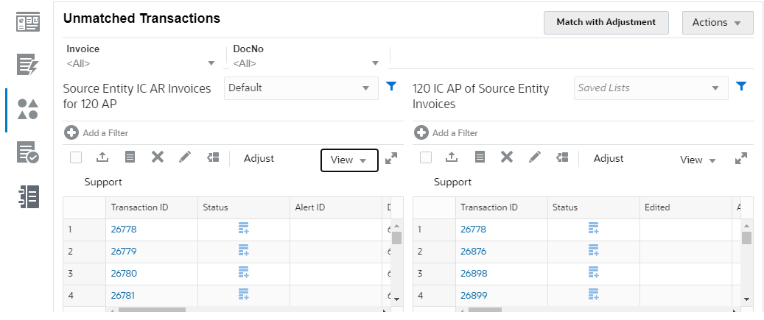
Task: Click the left panel filter funnel icon
Action: 392,87
